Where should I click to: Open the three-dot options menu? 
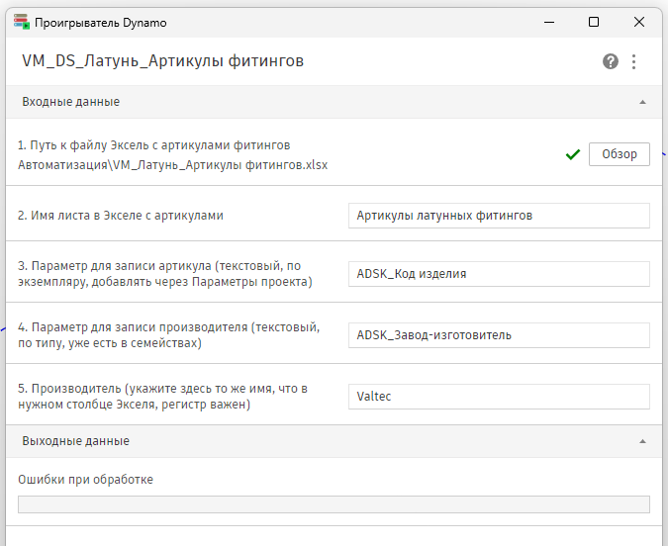633,61
